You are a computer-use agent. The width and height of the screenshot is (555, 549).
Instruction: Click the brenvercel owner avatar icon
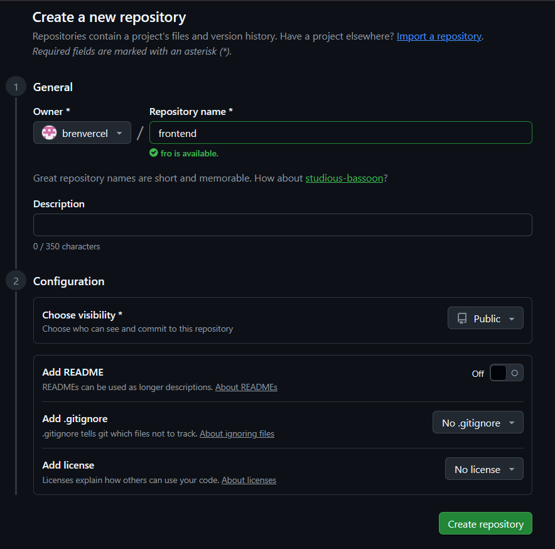49,133
